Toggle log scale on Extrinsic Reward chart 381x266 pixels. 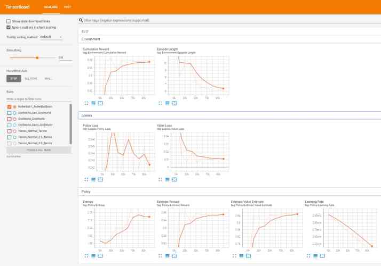tap(168, 256)
